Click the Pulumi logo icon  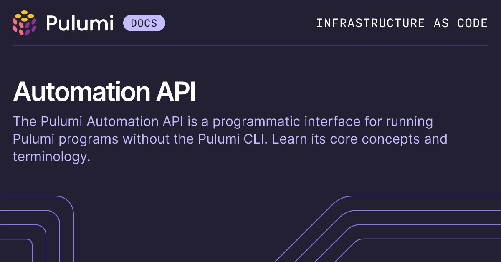pos(24,23)
